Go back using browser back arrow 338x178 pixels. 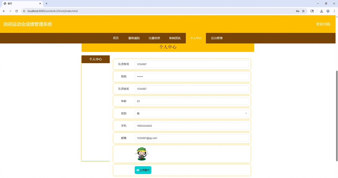click(4, 11)
